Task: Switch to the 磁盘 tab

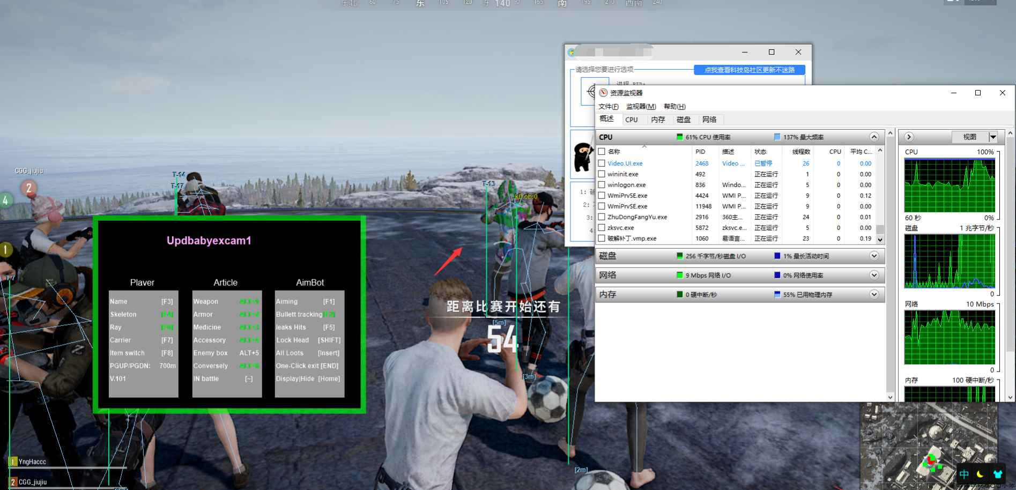Action: 684,120
